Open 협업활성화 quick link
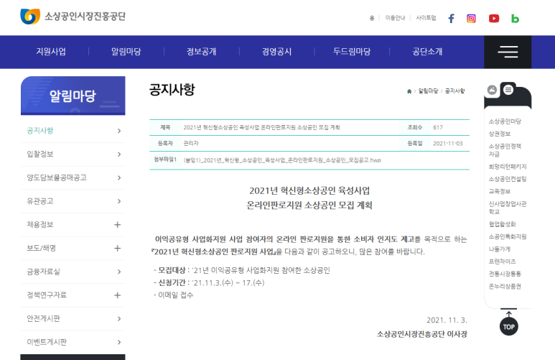This screenshot has height=360, width=555. point(503,224)
